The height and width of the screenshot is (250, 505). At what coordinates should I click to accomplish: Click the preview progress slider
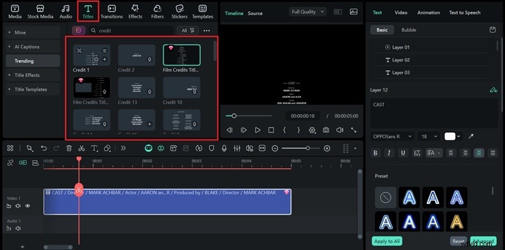(x=249, y=116)
